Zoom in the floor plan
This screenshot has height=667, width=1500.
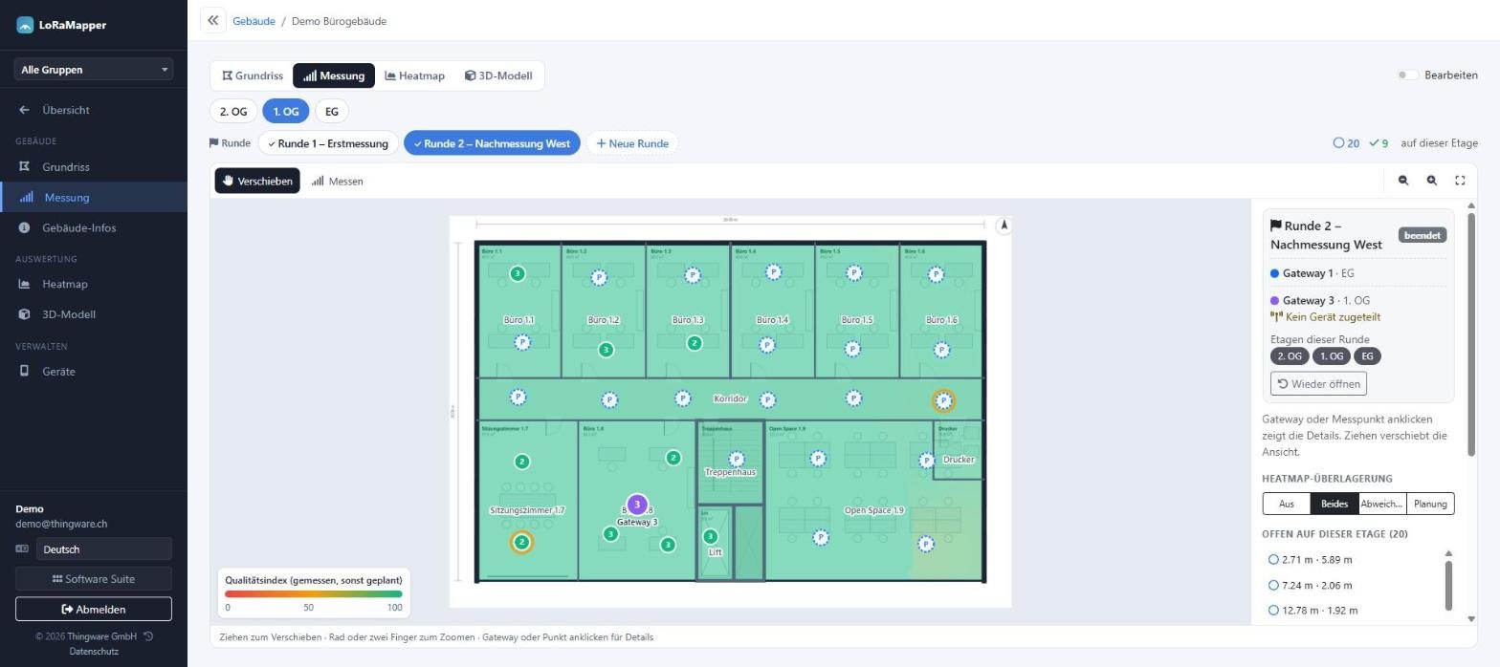pyautogui.click(x=1432, y=181)
